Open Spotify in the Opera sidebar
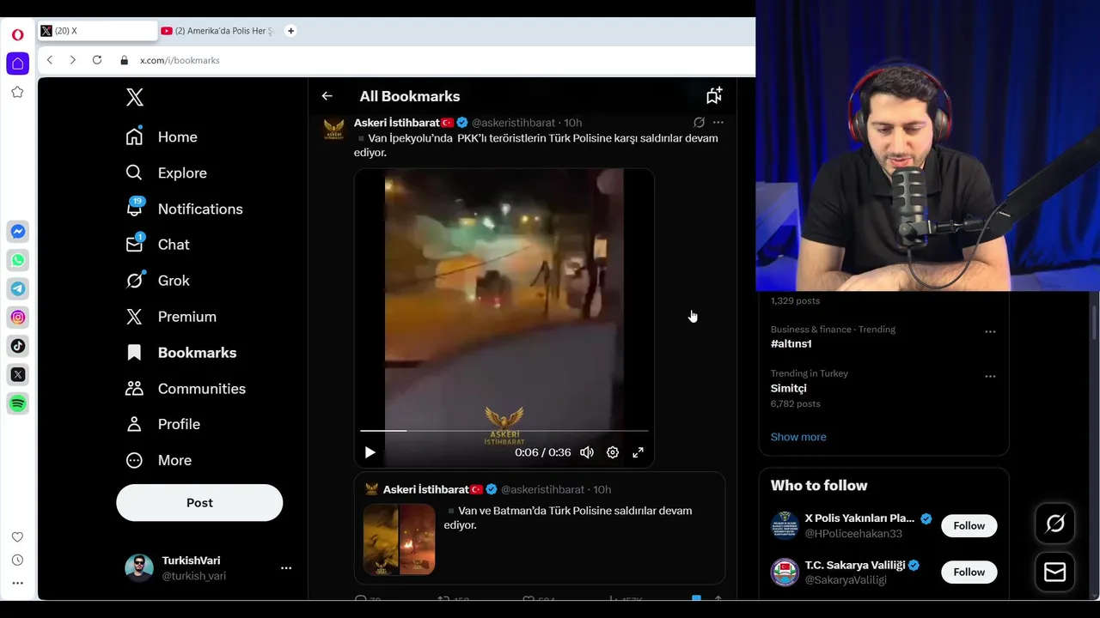This screenshot has width=1100, height=618. coord(18,403)
